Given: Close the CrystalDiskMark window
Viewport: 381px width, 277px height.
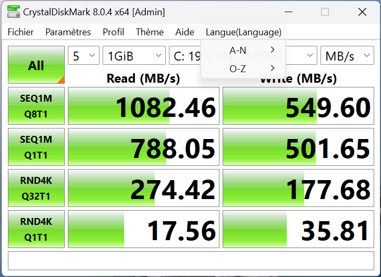Looking at the screenshot, I should click(362, 12).
